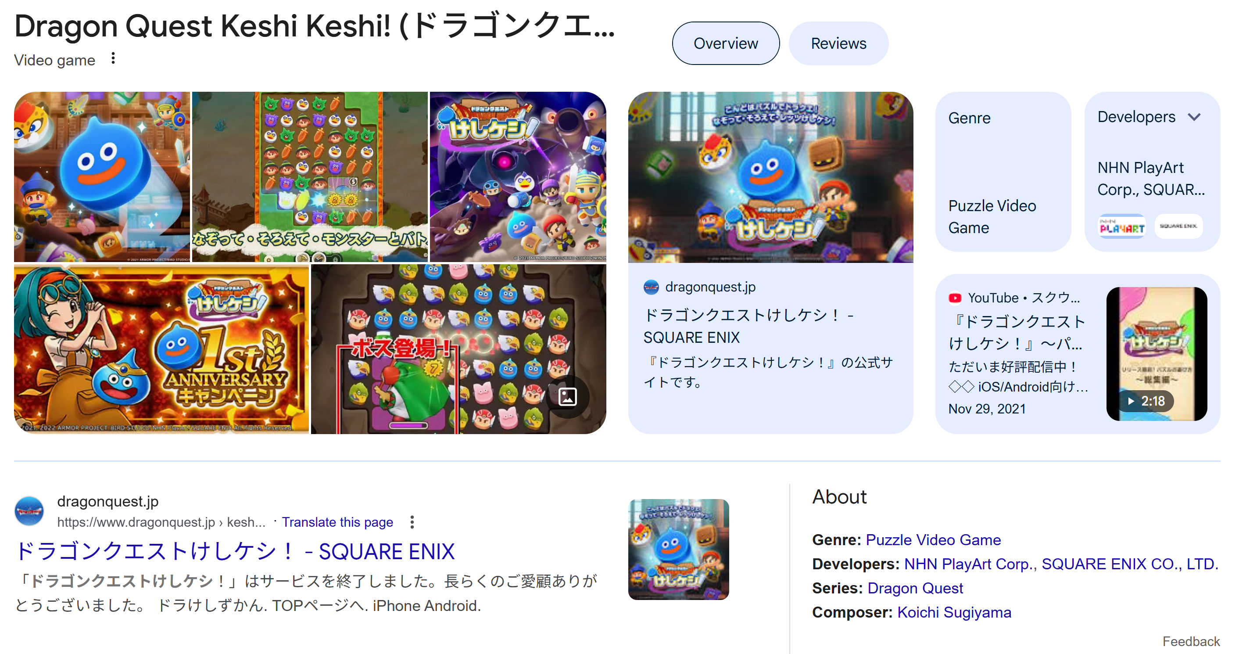The height and width of the screenshot is (654, 1239).
Task: Click Translate this page link
Action: 337,522
